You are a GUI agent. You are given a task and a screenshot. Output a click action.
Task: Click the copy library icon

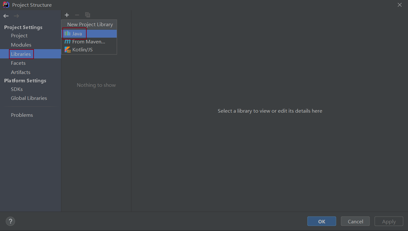(88, 15)
